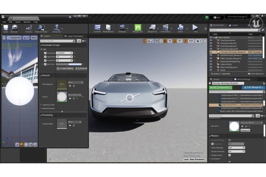The height and width of the screenshot is (177, 266).
Task: Open the File menu in material editor
Action: (x=4, y=22)
